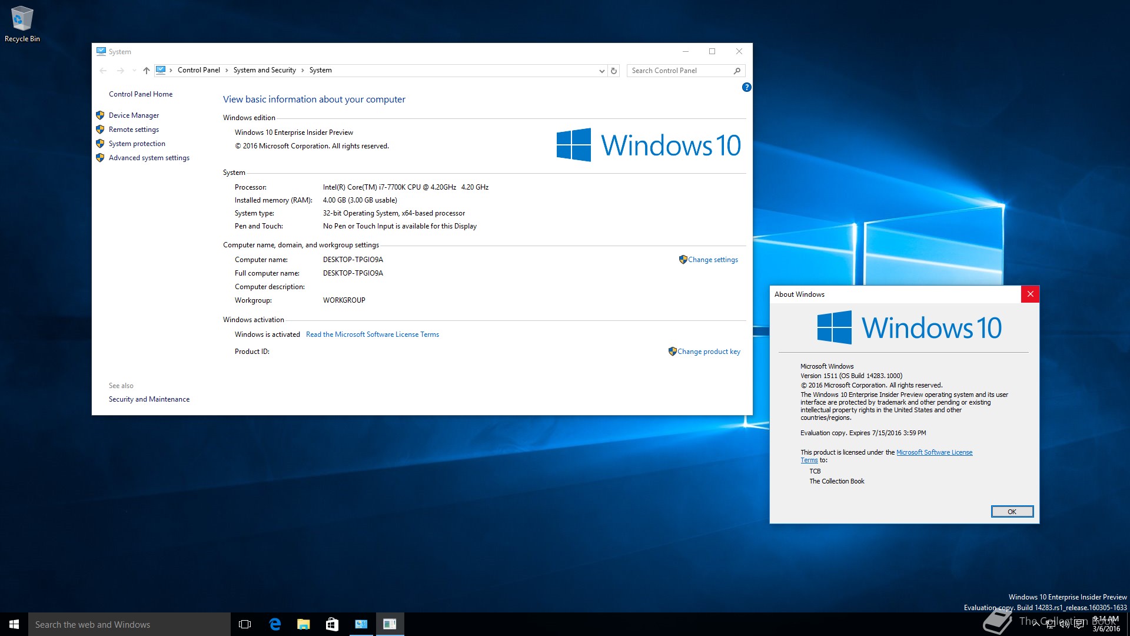Open System protection
Screen dimensions: 1130x636
(137, 144)
